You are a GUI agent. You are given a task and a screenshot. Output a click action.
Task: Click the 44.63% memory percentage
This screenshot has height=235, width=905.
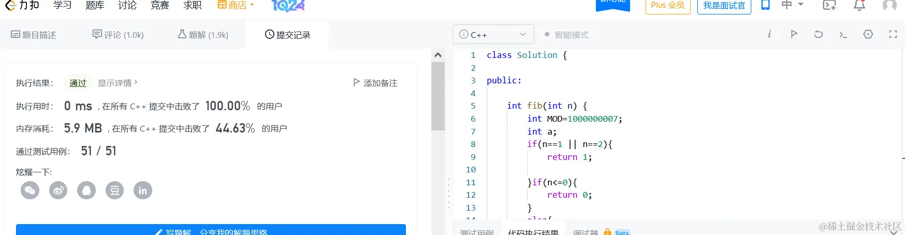point(235,128)
